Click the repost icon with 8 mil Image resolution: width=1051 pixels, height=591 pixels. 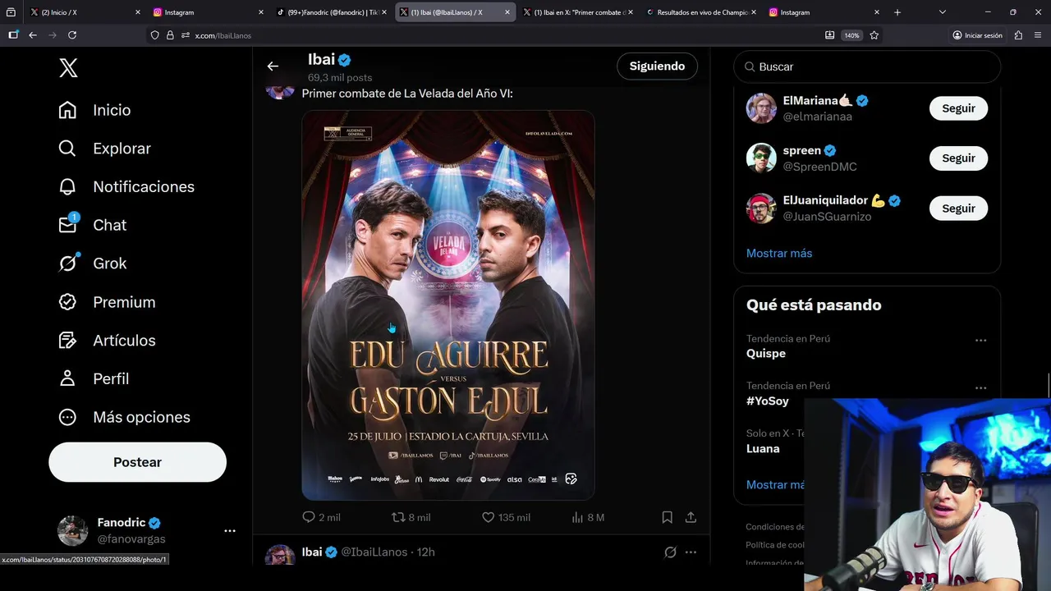point(397,517)
